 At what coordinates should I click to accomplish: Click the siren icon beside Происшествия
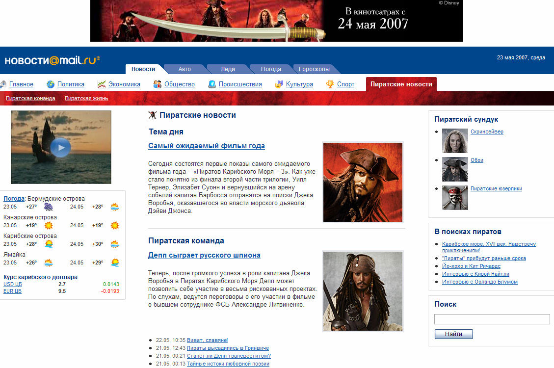(212, 84)
